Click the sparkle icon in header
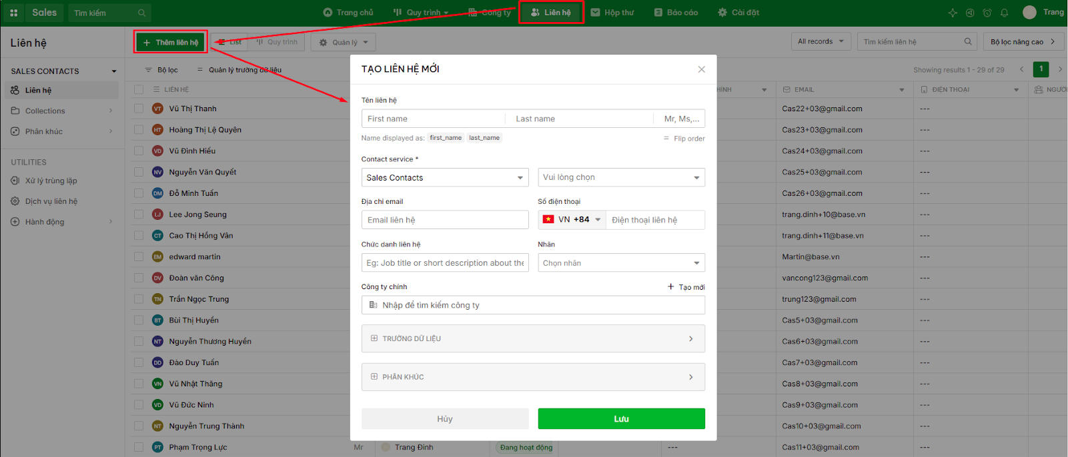The width and height of the screenshot is (1068, 457). [x=953, y=13]
